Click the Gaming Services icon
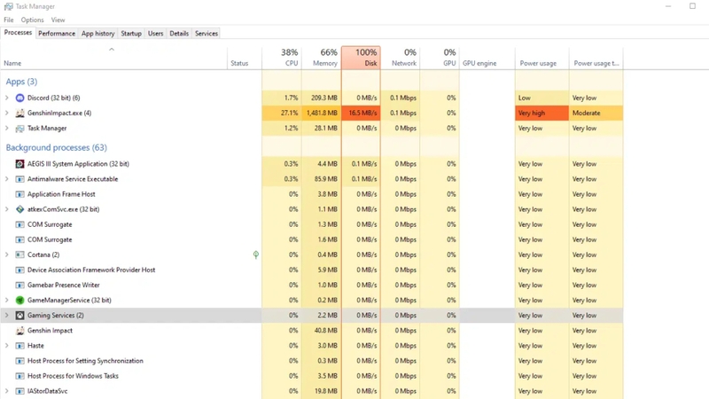Screen dimensions: 709x399 tap(19, 316)
